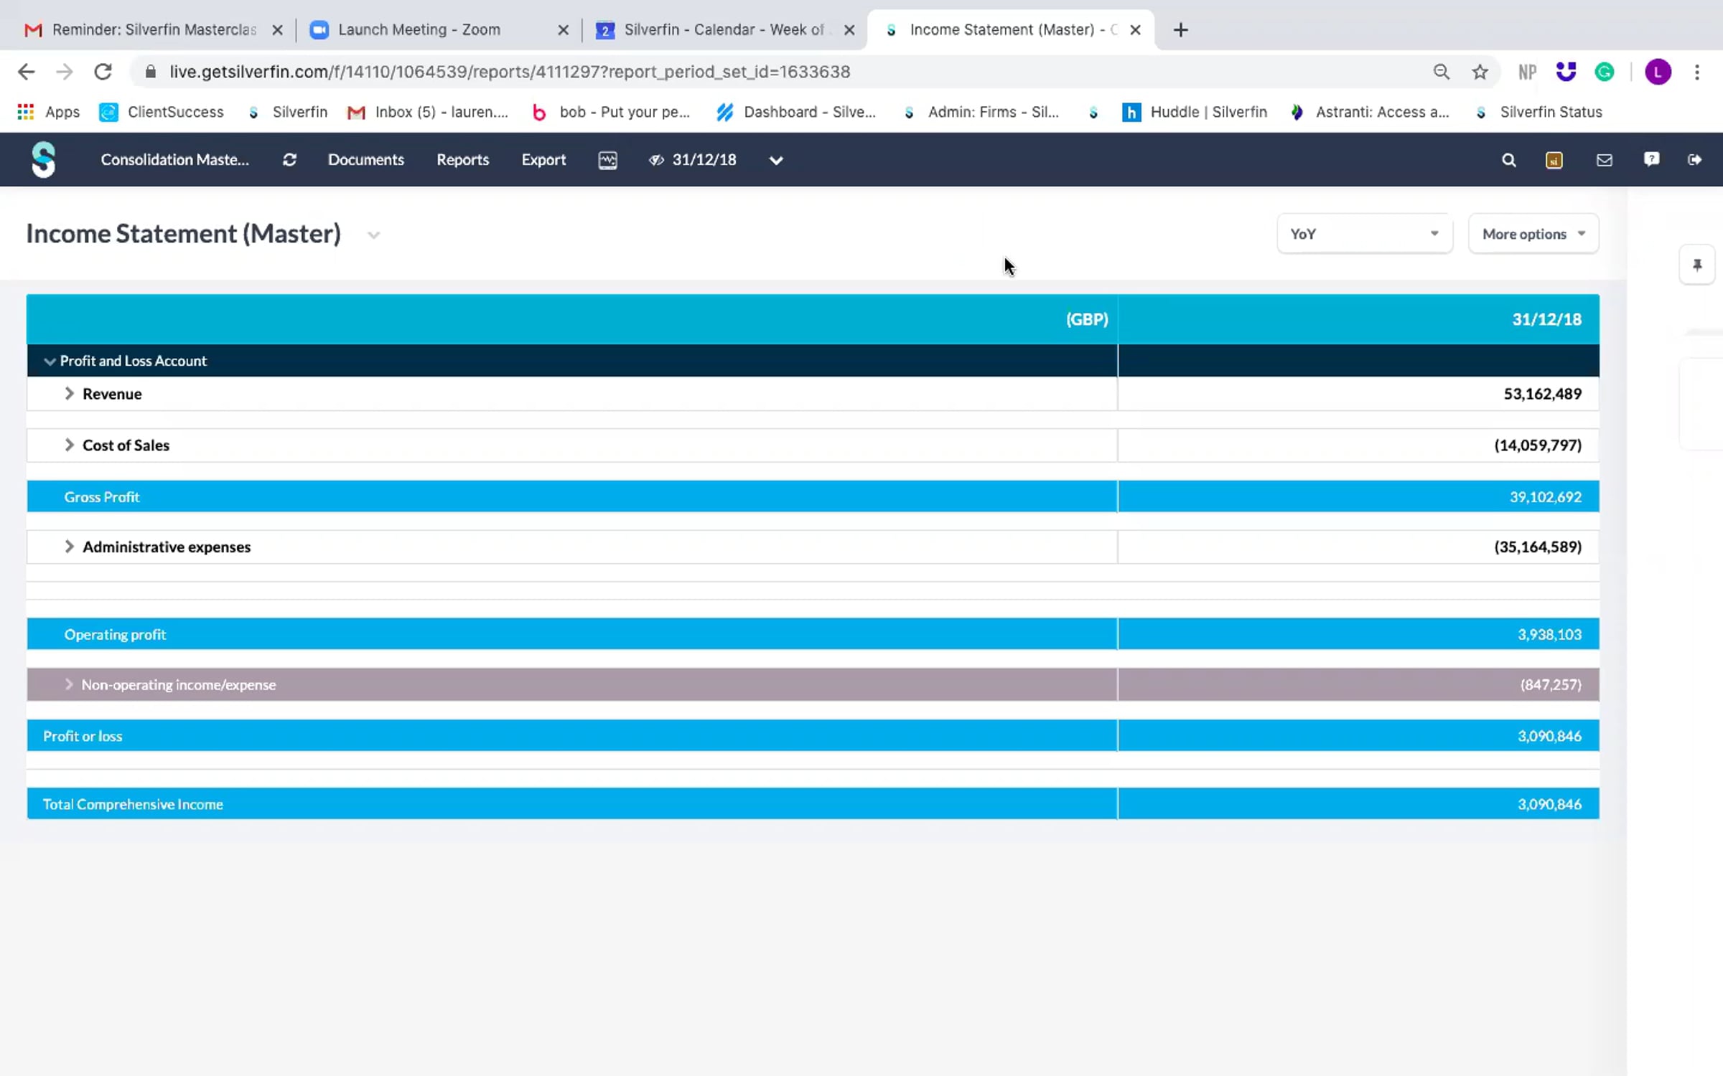Click the Silverfin logo home icon
The width and height of the screenshot is (1723, 1076).
coord(43,159)
